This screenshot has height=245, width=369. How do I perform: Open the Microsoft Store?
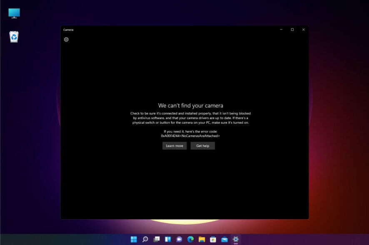coord(213,240)
